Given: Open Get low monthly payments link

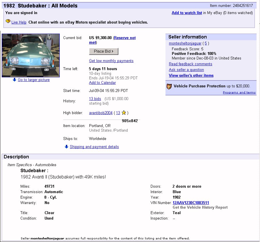Looking at the screenshot, I should (x=111, y=61).
